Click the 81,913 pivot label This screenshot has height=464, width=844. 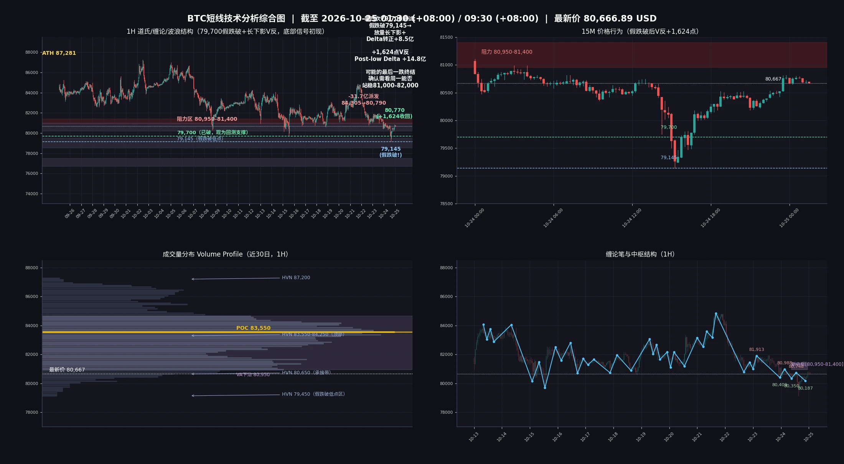tap(757, 350)
